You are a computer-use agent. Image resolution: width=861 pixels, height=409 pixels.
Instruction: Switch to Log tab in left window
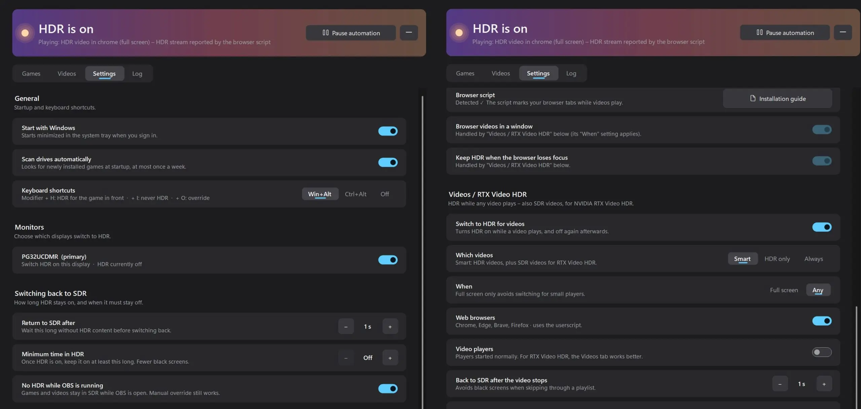tap(137, 74)
